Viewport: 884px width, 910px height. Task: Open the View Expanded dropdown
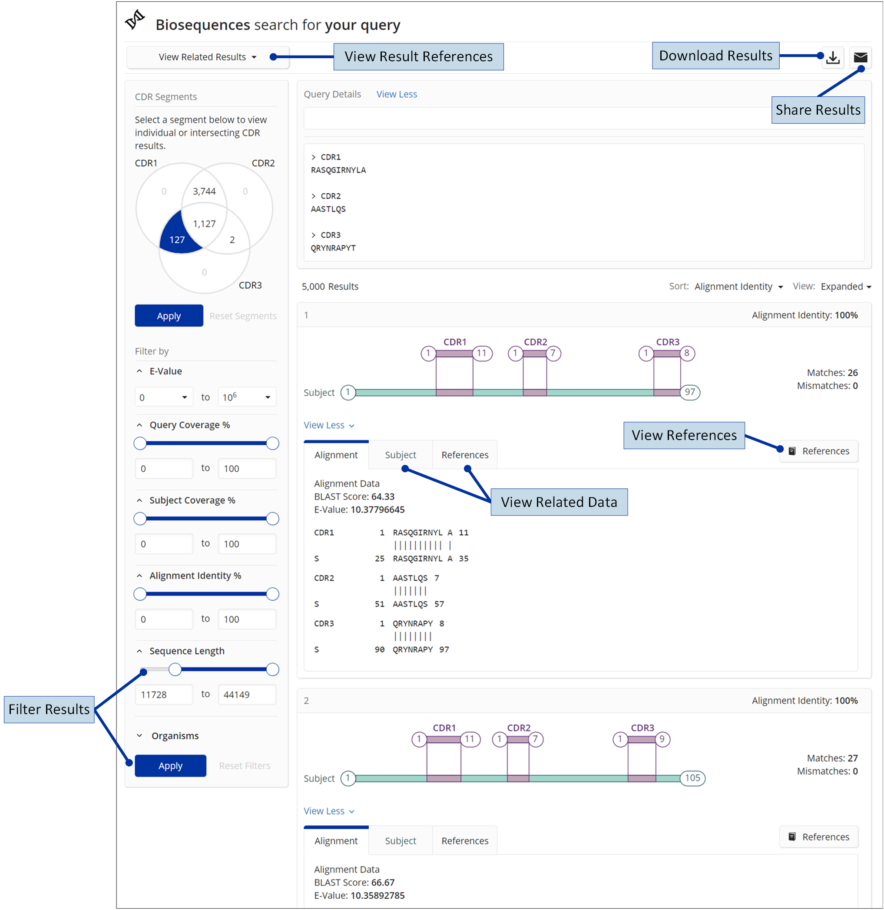845,286
